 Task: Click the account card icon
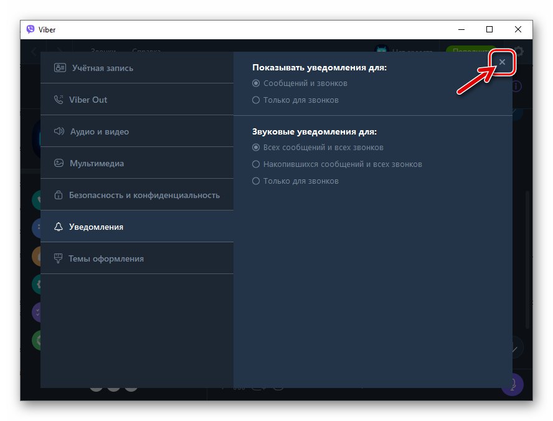[60, 67]
